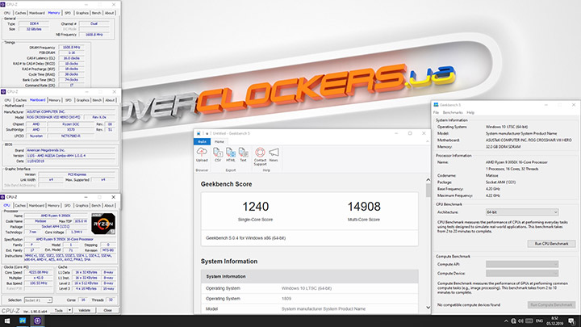Click the Core Voltage field in CPU-Z
The width and height of the screenshot is (581, 327).
tap(77, 232)
